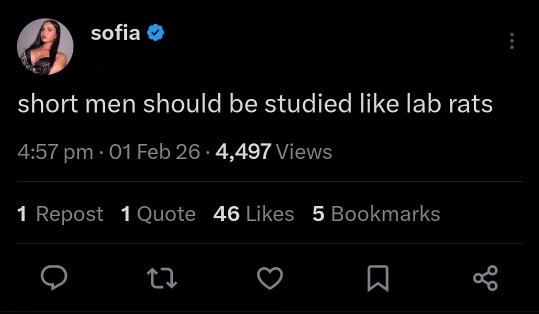Show who gave the 46 Likes
The height and width of the screenshot is (314, 539).
pos(253,214)
